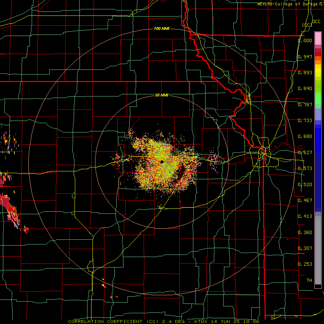Image resolution: width=324 pixels, height=324 pixels.
Task: Click the 0.413 value on the color scale
Action: tap(305, 216)
